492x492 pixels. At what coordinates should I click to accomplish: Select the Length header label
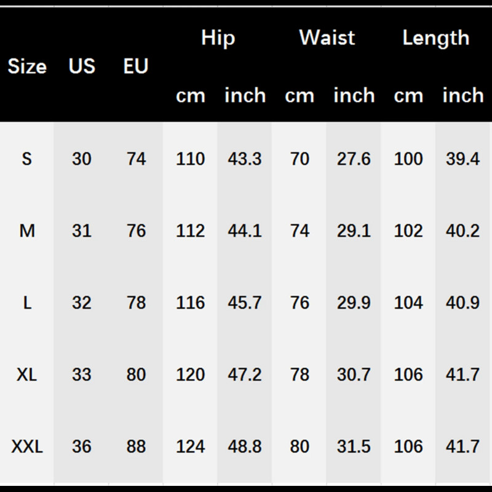pyautogui.click(x=435, y=38)
